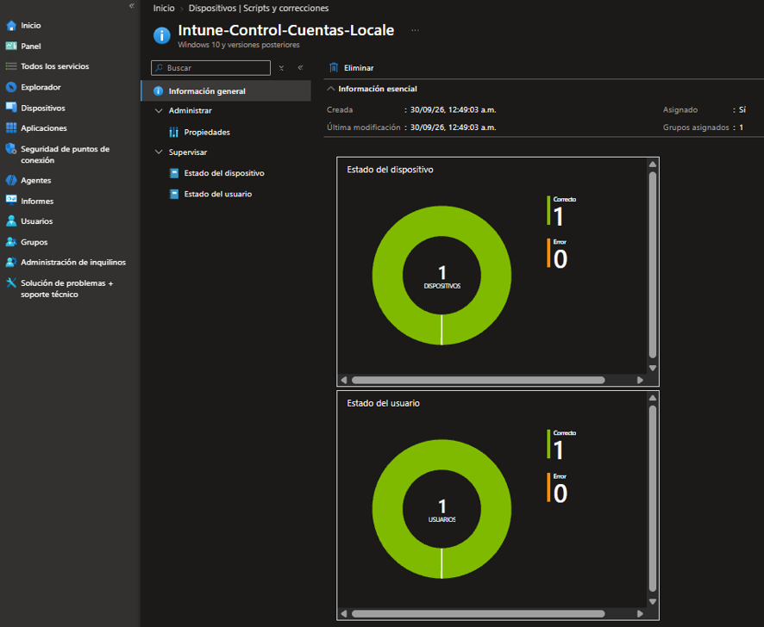Image resolution: width=764 pixels, height=627 pixels.
Task: Click the Inicio home icon in sidebar
Action: [11, 25]
